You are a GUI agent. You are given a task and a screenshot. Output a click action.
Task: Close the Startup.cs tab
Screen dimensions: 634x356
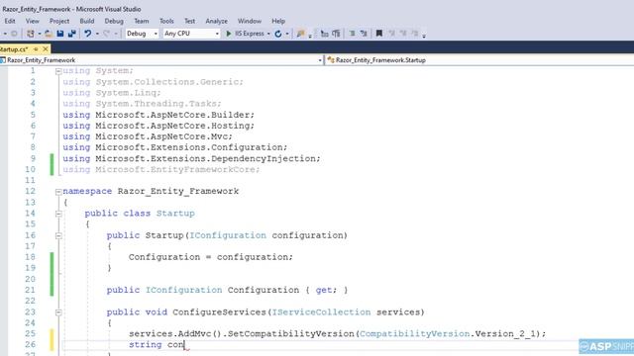point(46,48)
